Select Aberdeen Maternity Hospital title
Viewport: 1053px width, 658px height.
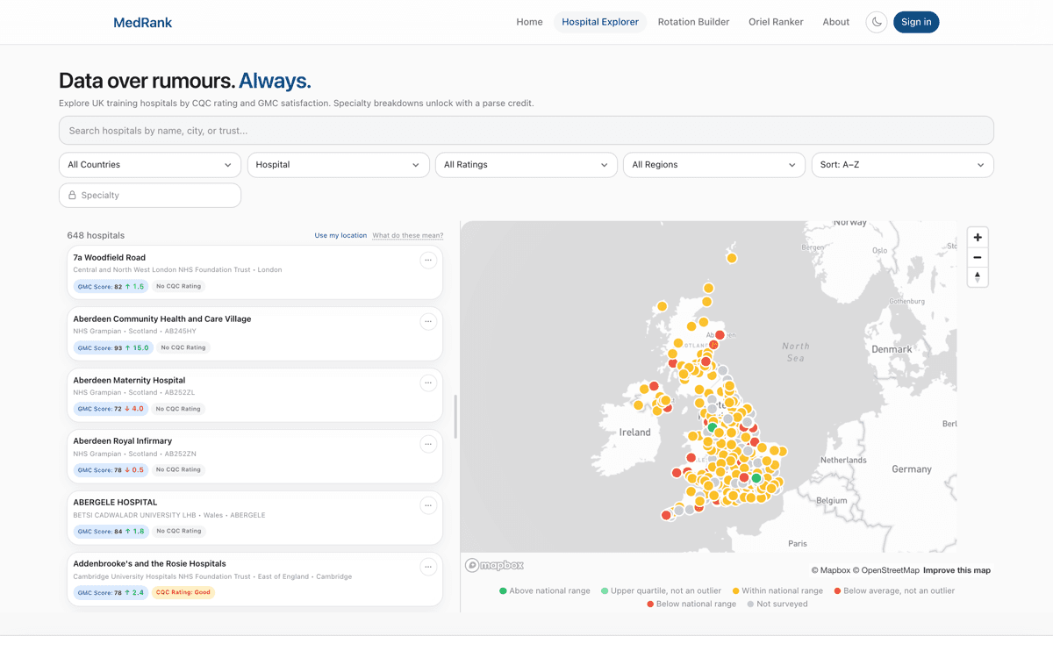129,381
